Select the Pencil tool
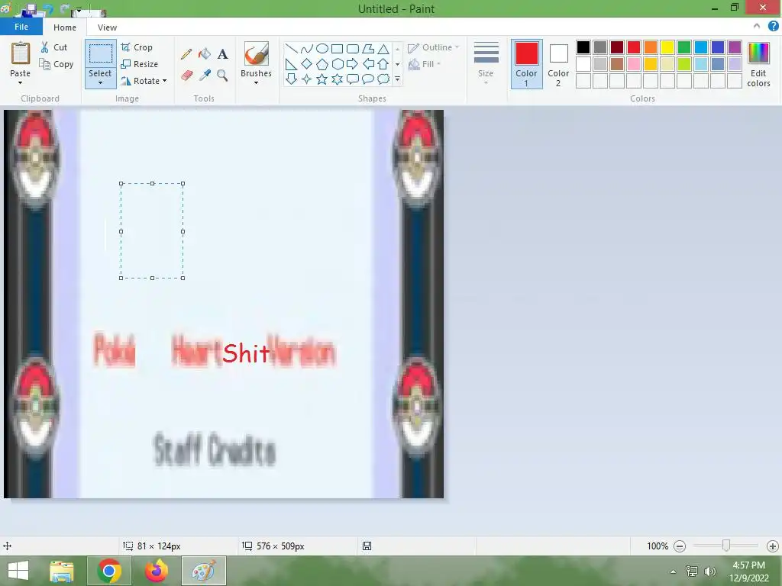 186,54
